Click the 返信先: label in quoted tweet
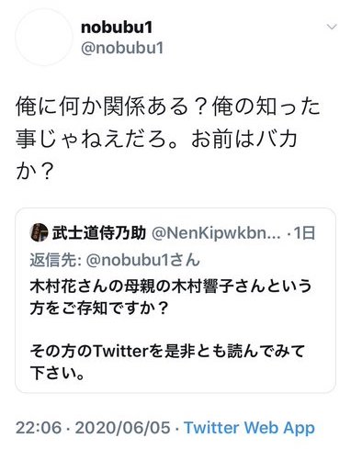 tap(56, 260)
